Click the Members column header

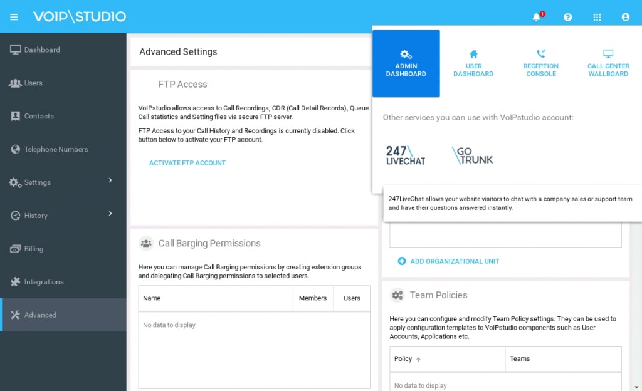point(312,298)
